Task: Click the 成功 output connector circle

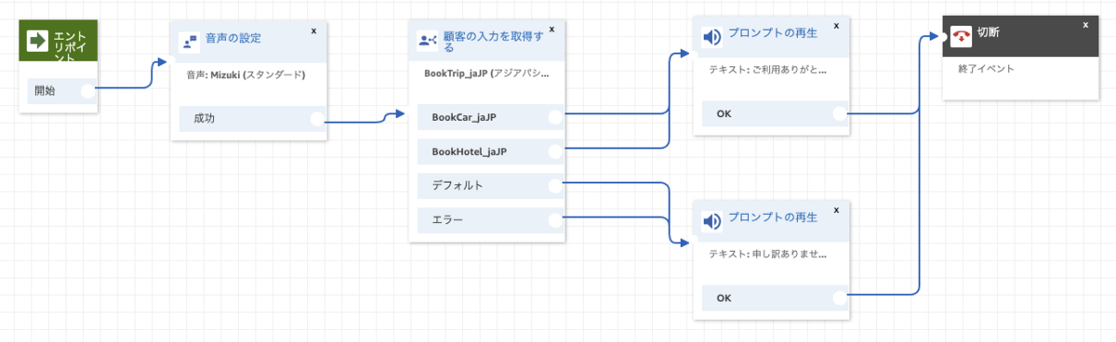Action: pos(317,119)
